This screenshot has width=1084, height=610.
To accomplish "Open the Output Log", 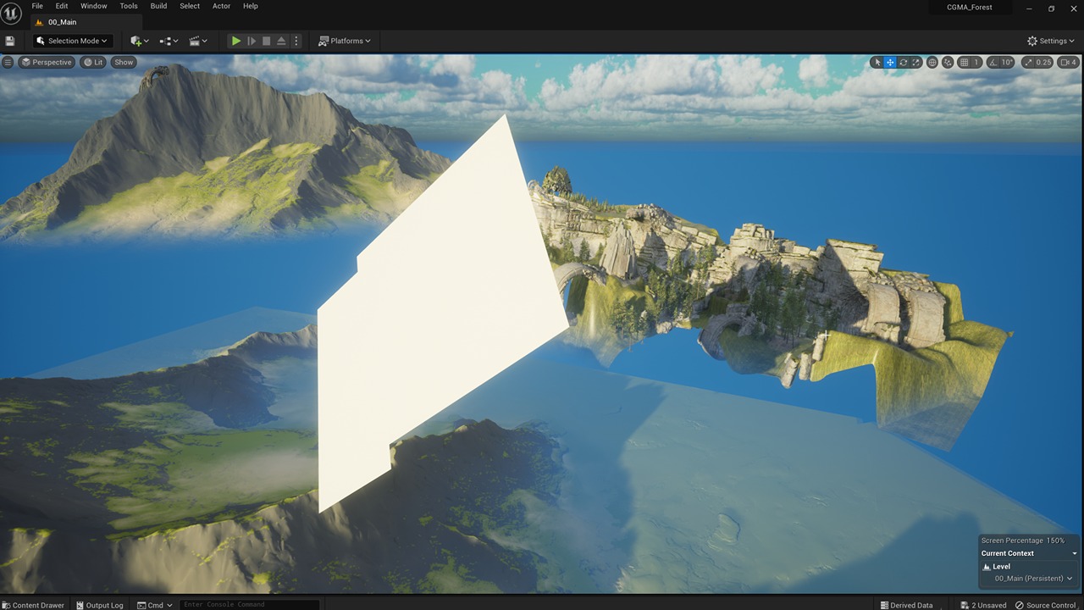I will 99,605.
